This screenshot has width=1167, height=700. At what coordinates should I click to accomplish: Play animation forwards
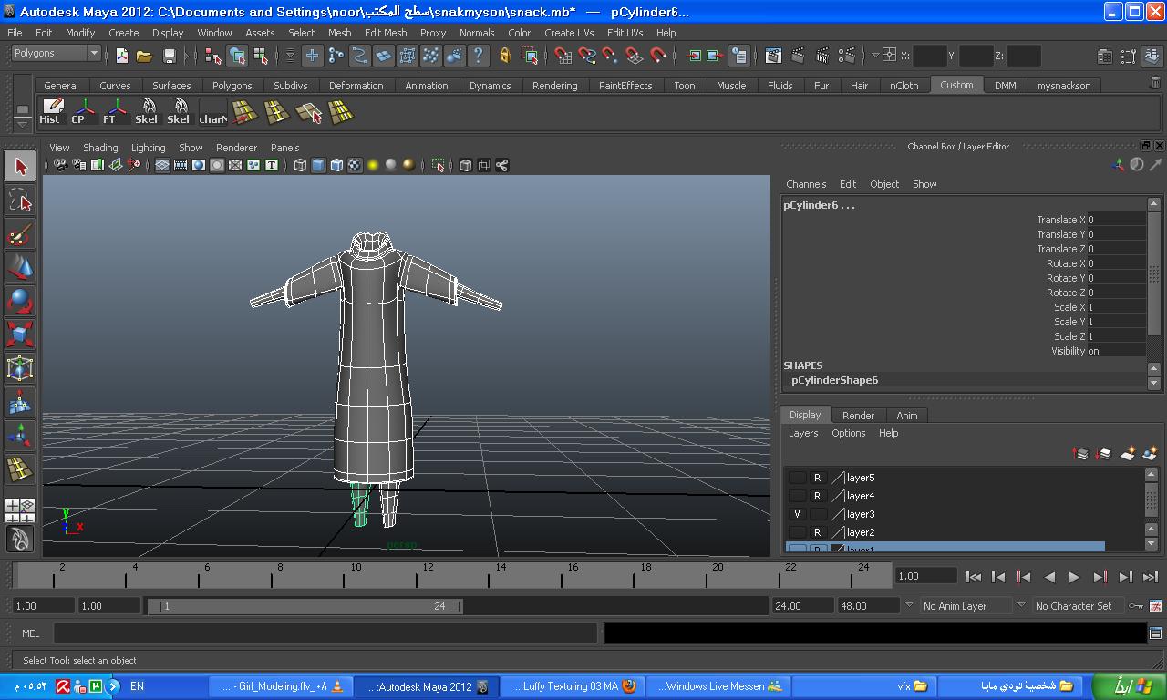pos(1074,577)
